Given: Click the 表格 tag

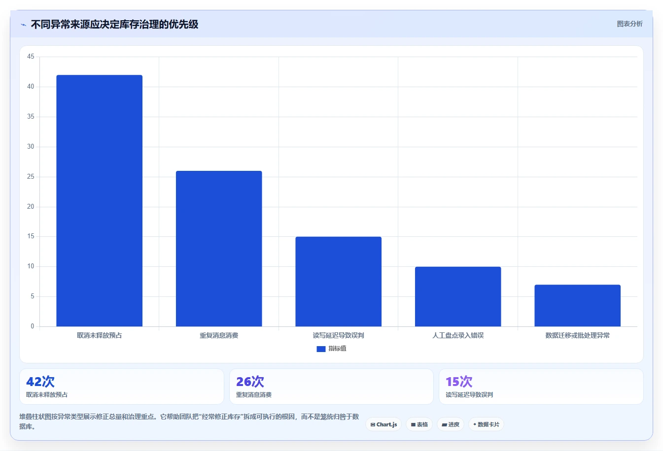Looking at the screenshot, I should (x=419, y=424).
